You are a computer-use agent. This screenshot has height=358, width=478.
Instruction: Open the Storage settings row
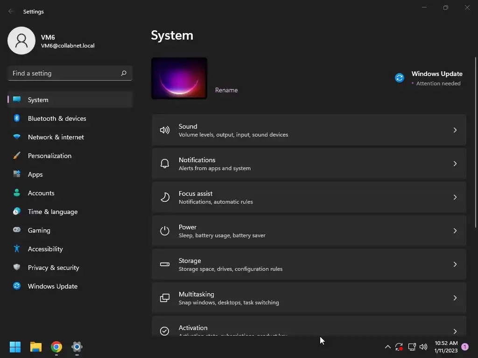point(309,264)
